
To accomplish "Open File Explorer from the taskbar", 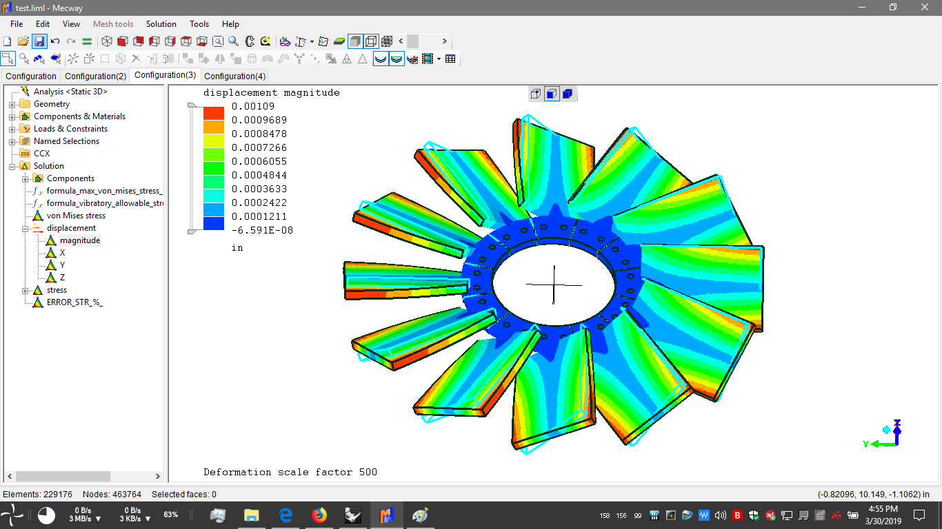I will [252, 515].
